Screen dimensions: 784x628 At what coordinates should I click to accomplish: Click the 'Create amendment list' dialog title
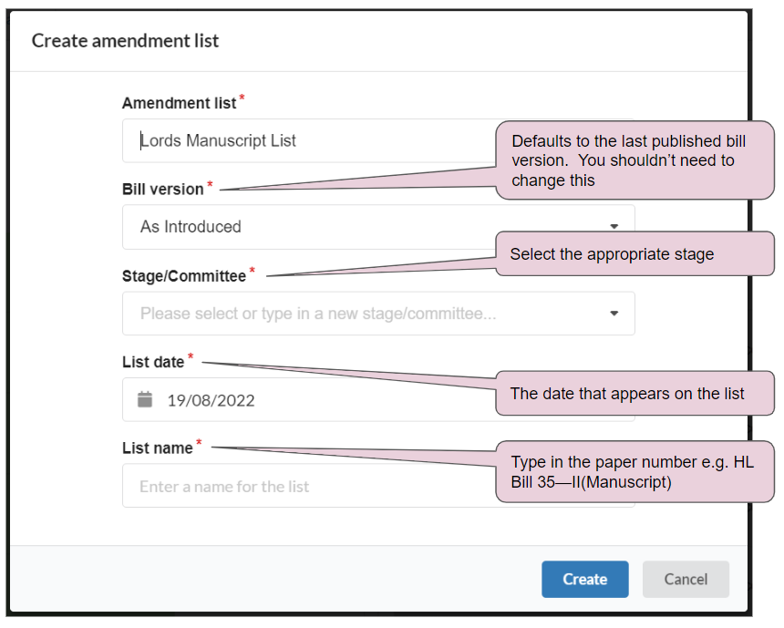point(125,40)
